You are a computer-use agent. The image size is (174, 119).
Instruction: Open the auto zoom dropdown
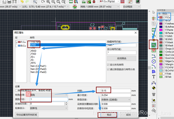pyautogui.click(x=132, y=7)
